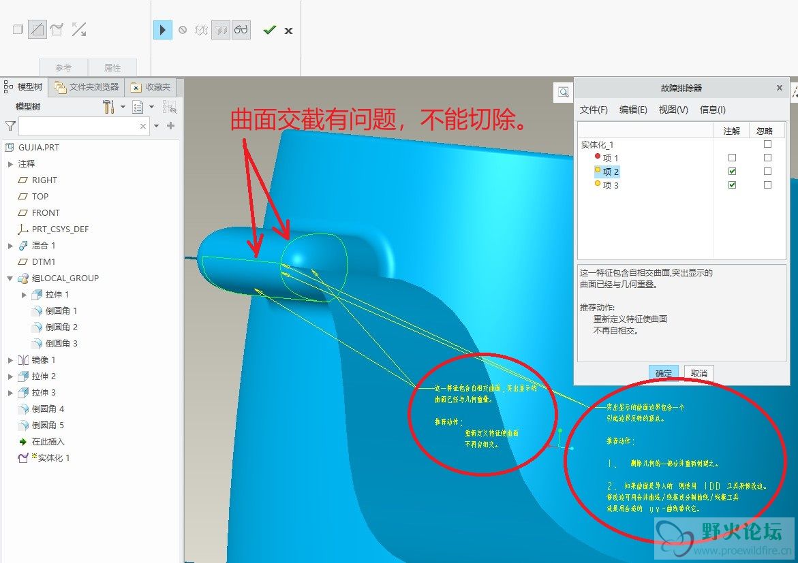Cancel feature with black X
The width and height of the screenshot is (798, 563).
click(288, 31)
